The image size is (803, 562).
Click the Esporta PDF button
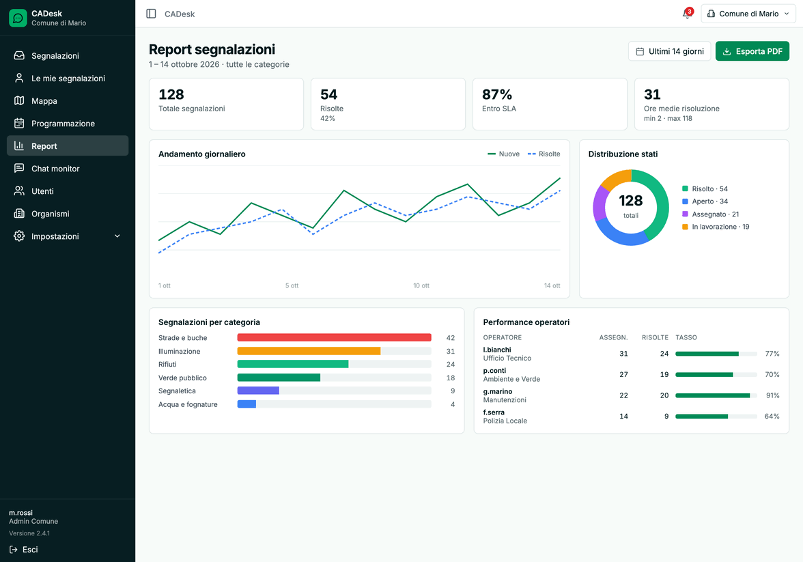click(x=752, y=51)
